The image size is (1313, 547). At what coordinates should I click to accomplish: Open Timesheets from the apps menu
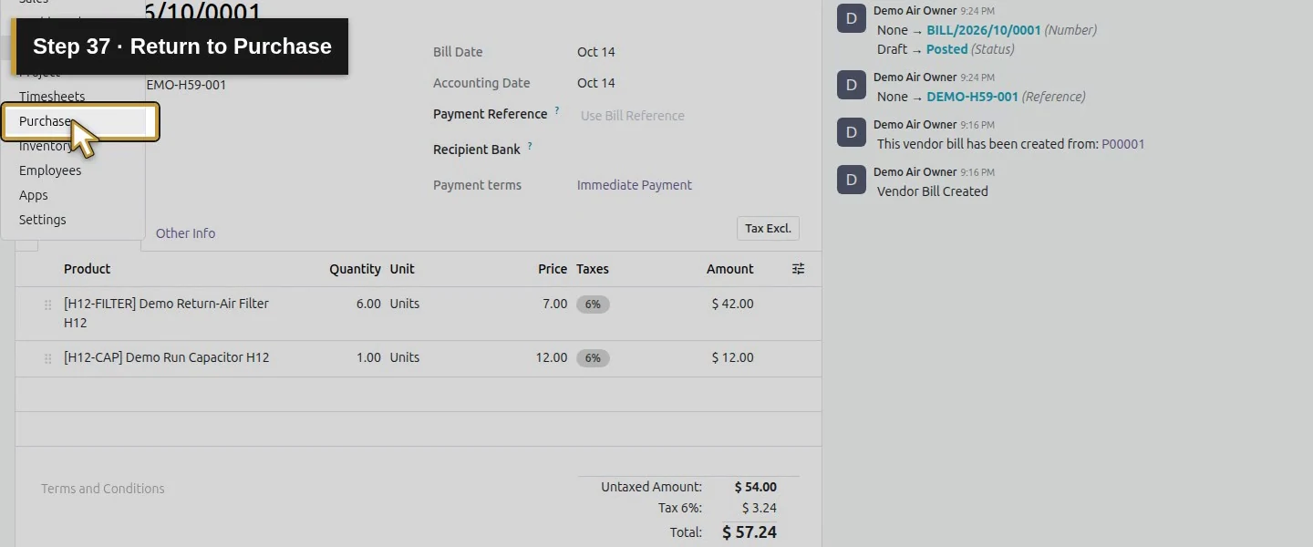(52, 97)
